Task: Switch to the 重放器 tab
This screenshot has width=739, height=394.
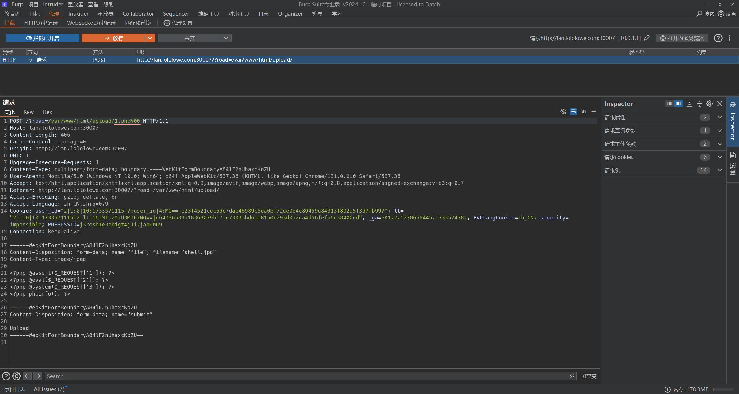Action: click(x=106, y=14)
